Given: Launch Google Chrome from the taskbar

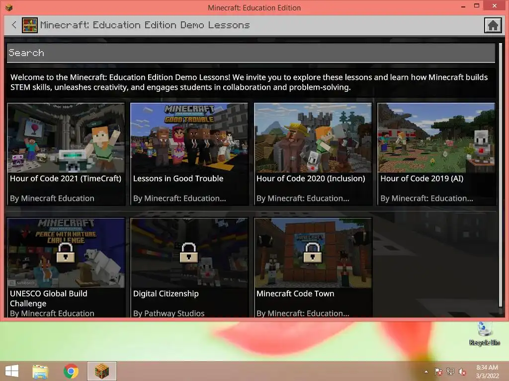Looking at the screenshot, I should click(71, 371).
